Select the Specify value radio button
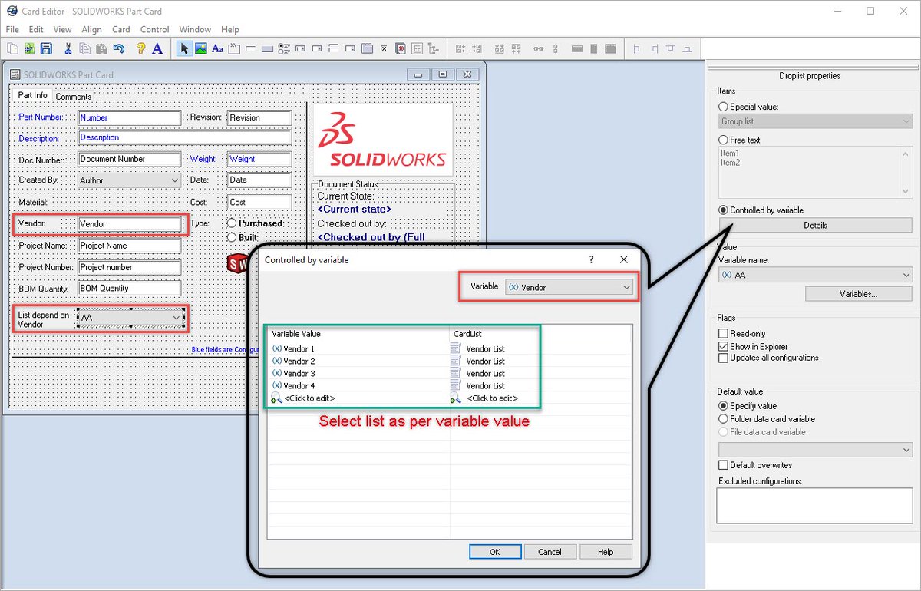The height and width of the screenshot is (591, 921). click(723, 405)
